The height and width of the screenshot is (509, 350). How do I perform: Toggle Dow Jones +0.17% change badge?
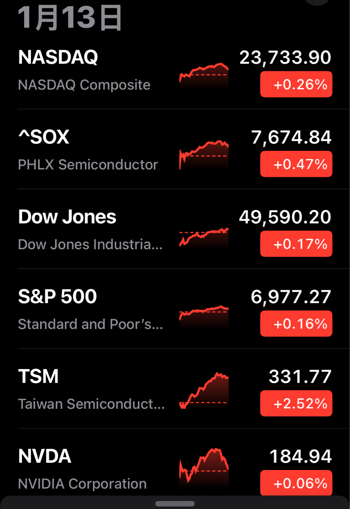click(296, 244)
